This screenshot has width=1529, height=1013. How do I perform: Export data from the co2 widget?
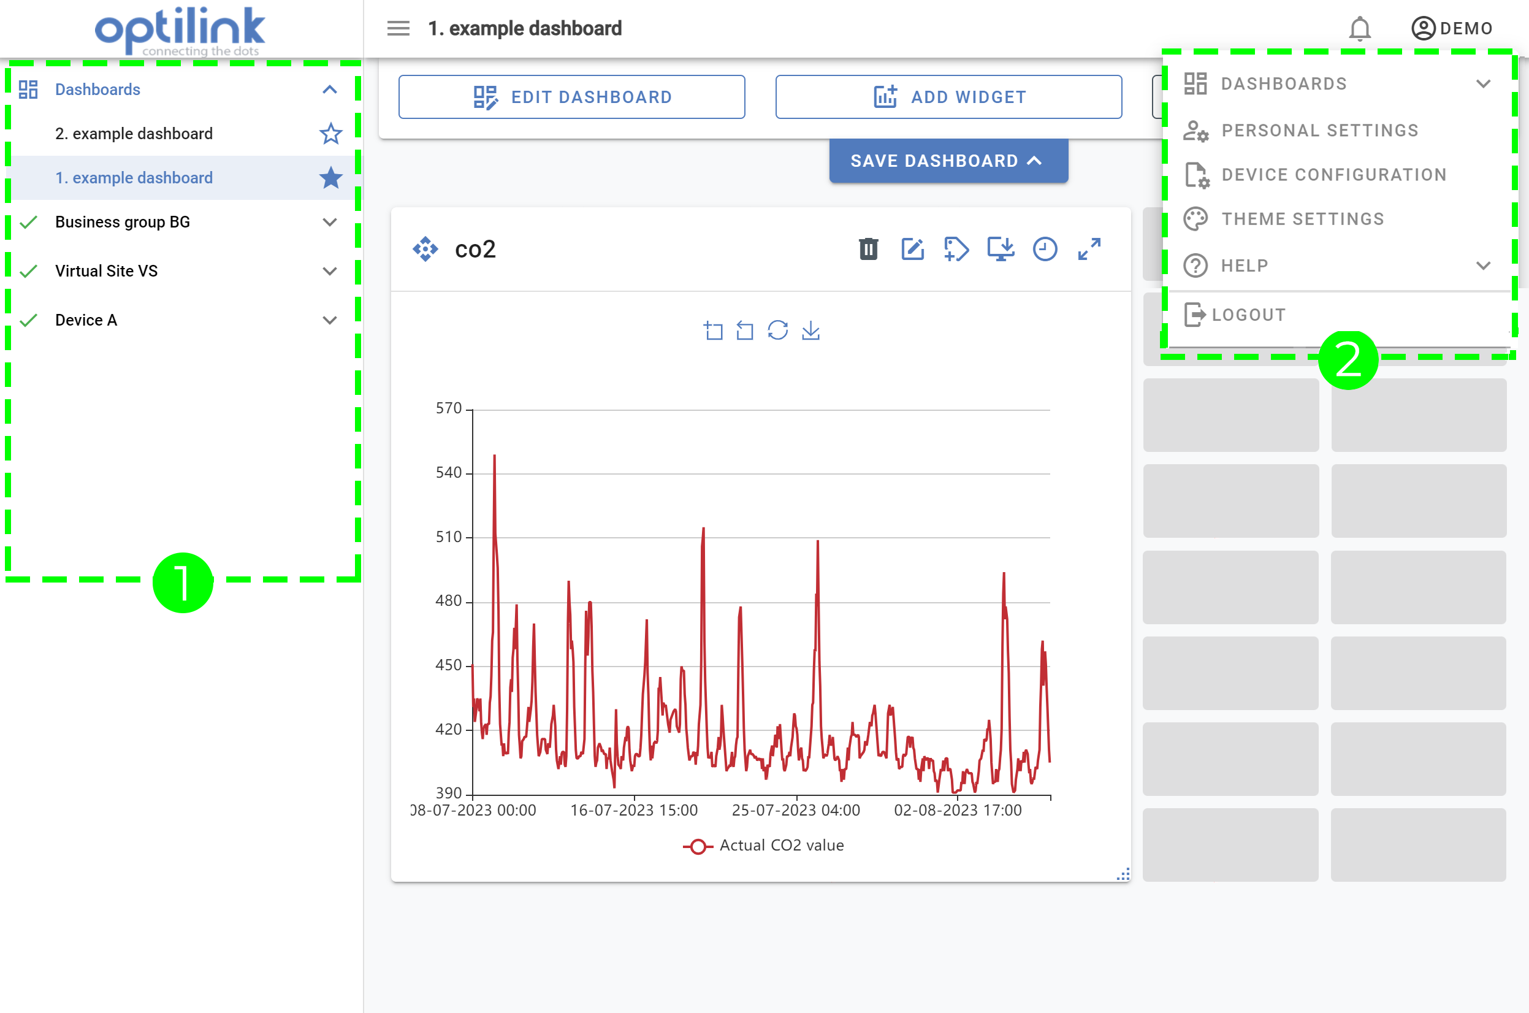point(1001,249)
